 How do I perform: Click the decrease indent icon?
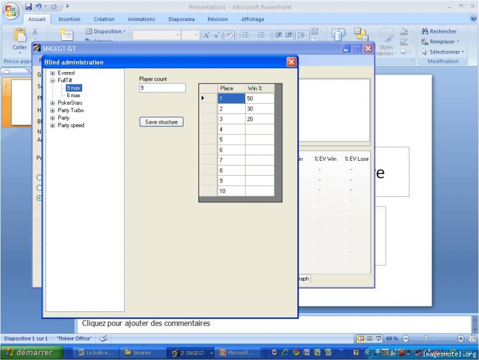tap(278, 35)
